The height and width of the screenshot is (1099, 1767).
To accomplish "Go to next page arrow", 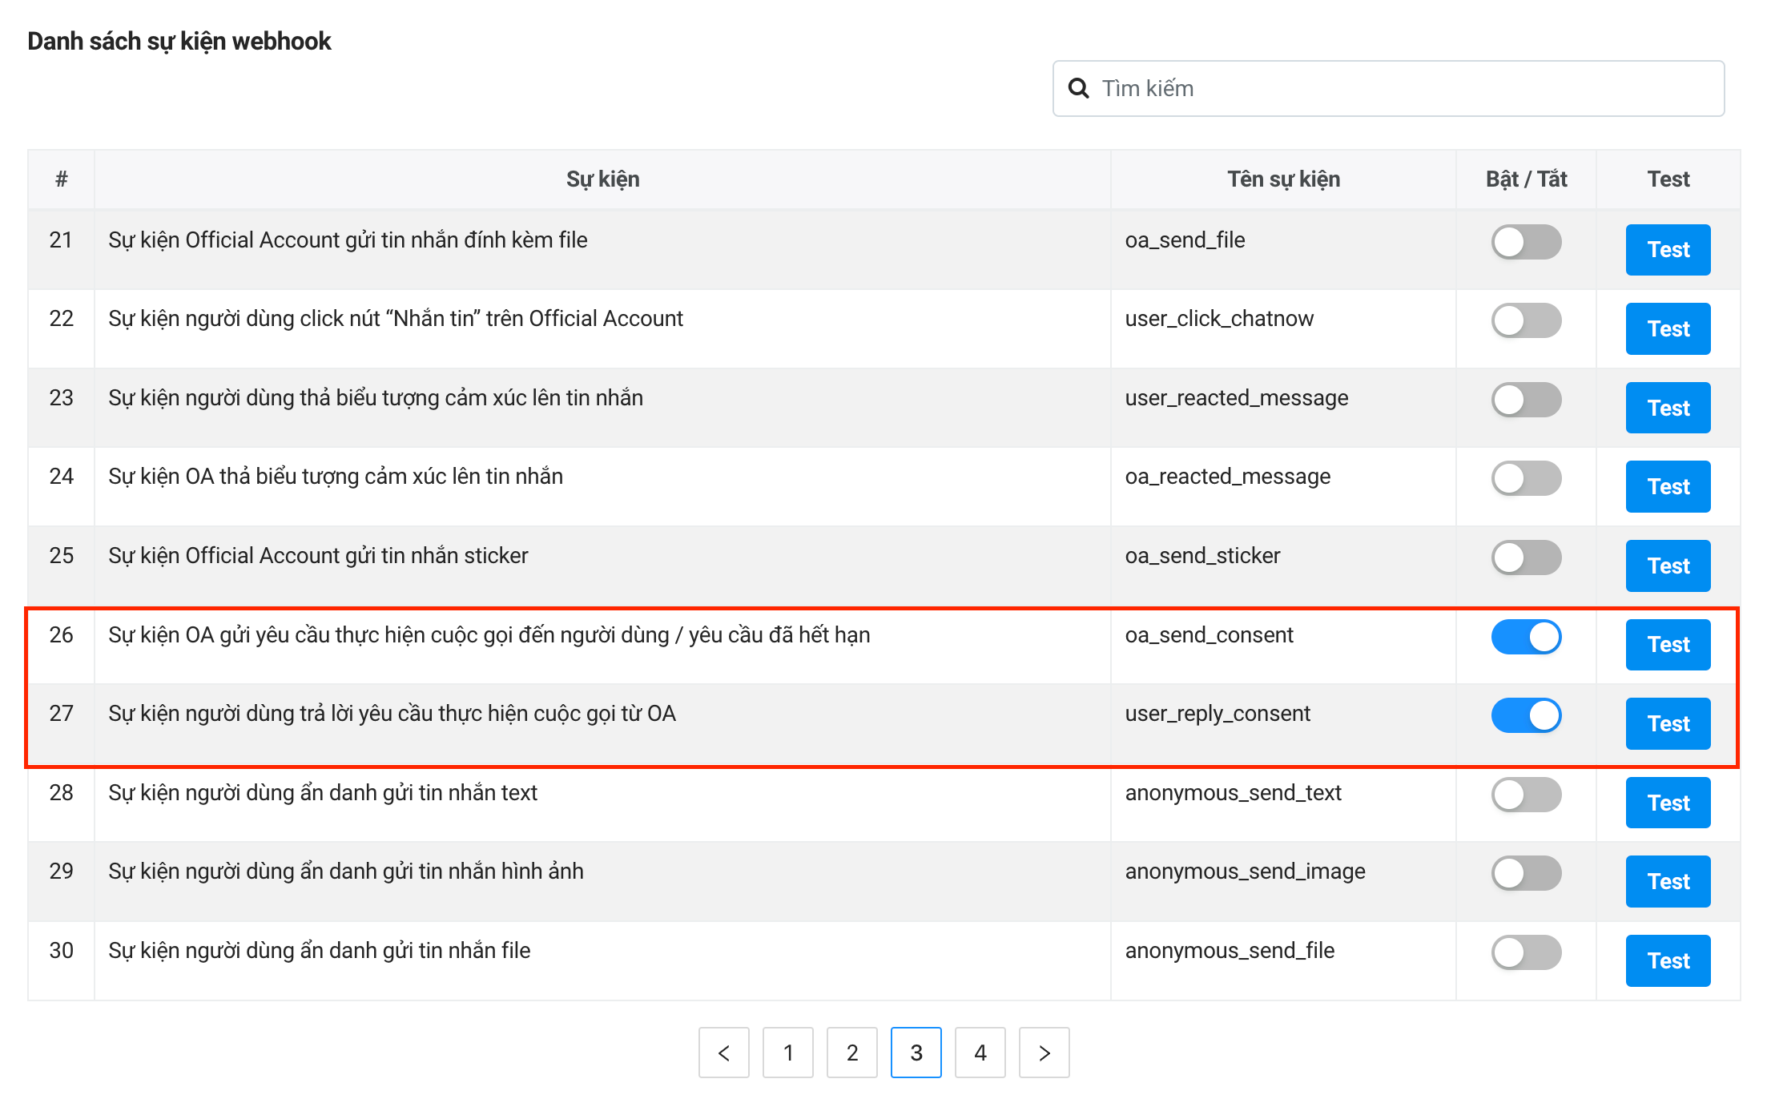I will tap(1044, 1053).
